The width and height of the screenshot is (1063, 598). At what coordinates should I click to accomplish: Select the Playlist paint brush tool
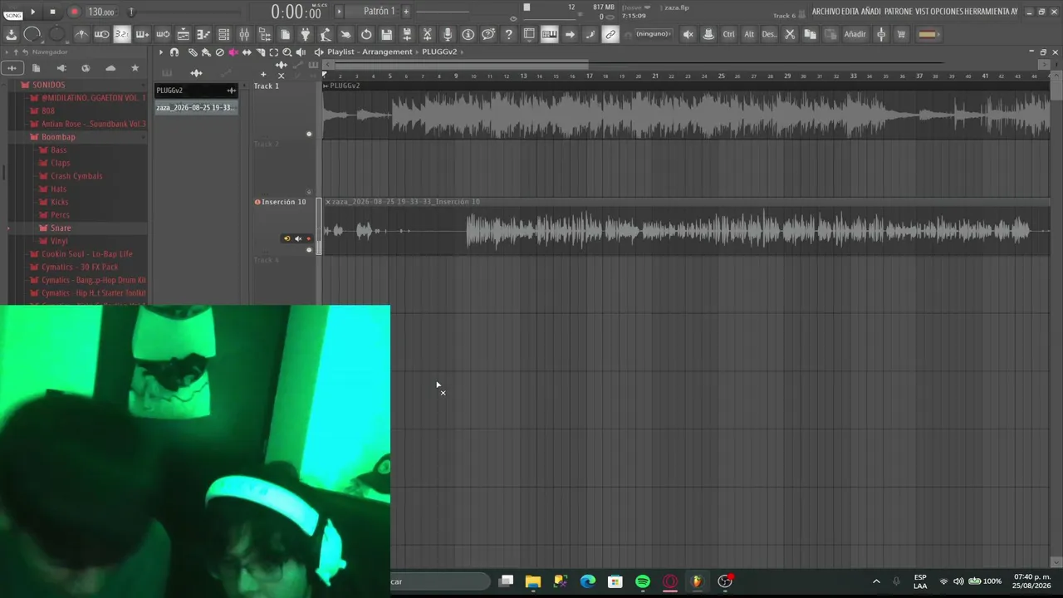coord(206,52)
